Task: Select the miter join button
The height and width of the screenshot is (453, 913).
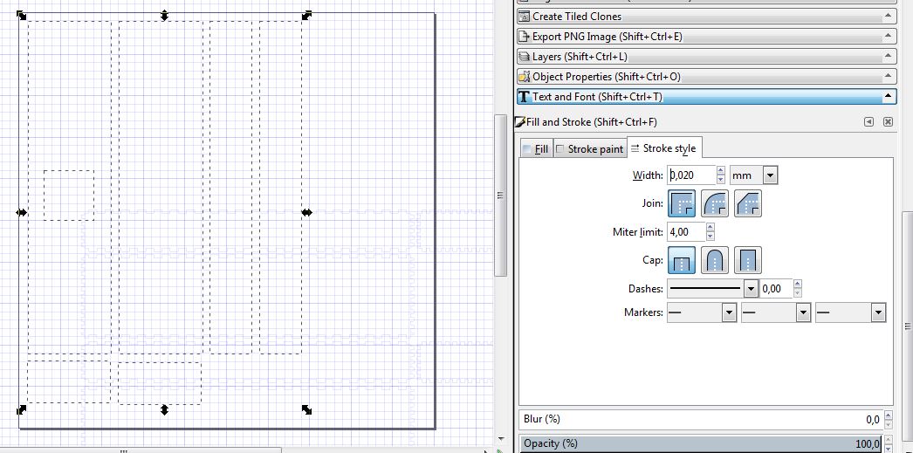Action: tap(682, 203)
